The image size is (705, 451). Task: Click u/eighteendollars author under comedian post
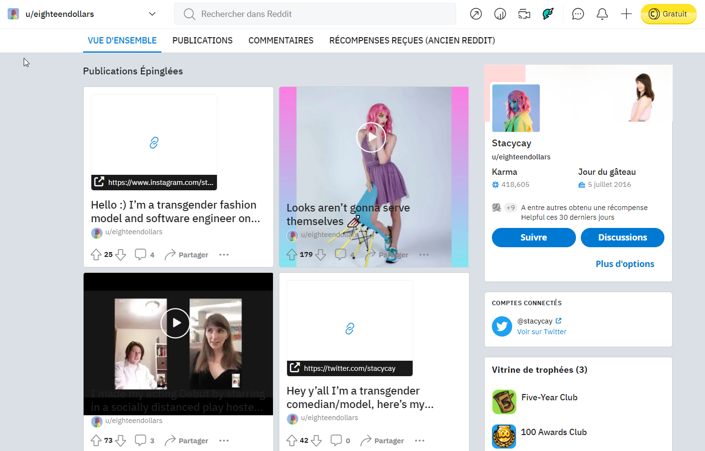[330, 418]
